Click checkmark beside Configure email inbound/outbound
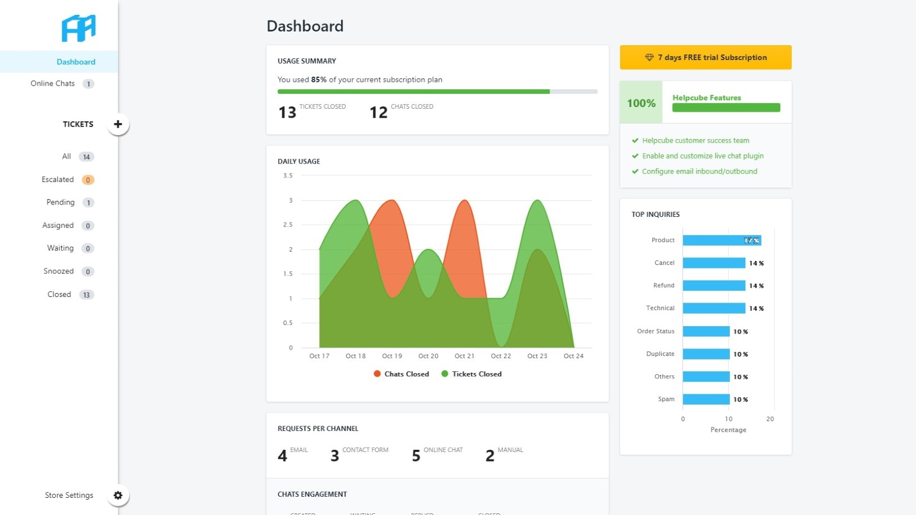This screenshot has width=916, height=515. pos(635,171)
